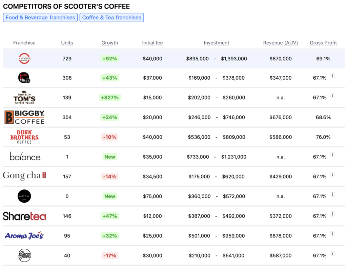Click the Scooter's Coffee logo
The height and width of the screenshot is (270, 347).
(x=24, y=58)
